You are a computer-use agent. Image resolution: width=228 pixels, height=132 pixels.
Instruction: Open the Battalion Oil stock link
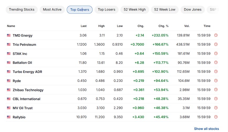[22, 63]
